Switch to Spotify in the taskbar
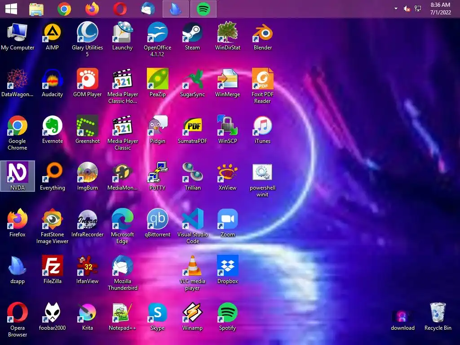Screen dimensions: 460x345 pos(203,9)
